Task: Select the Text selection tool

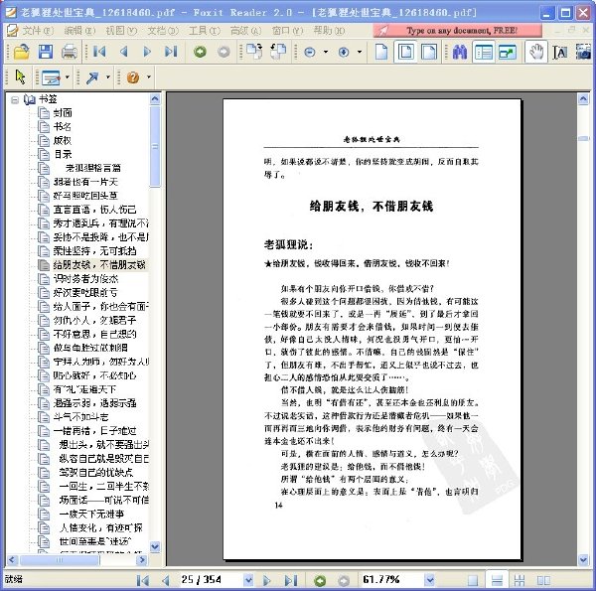Action: click(560, 52)
